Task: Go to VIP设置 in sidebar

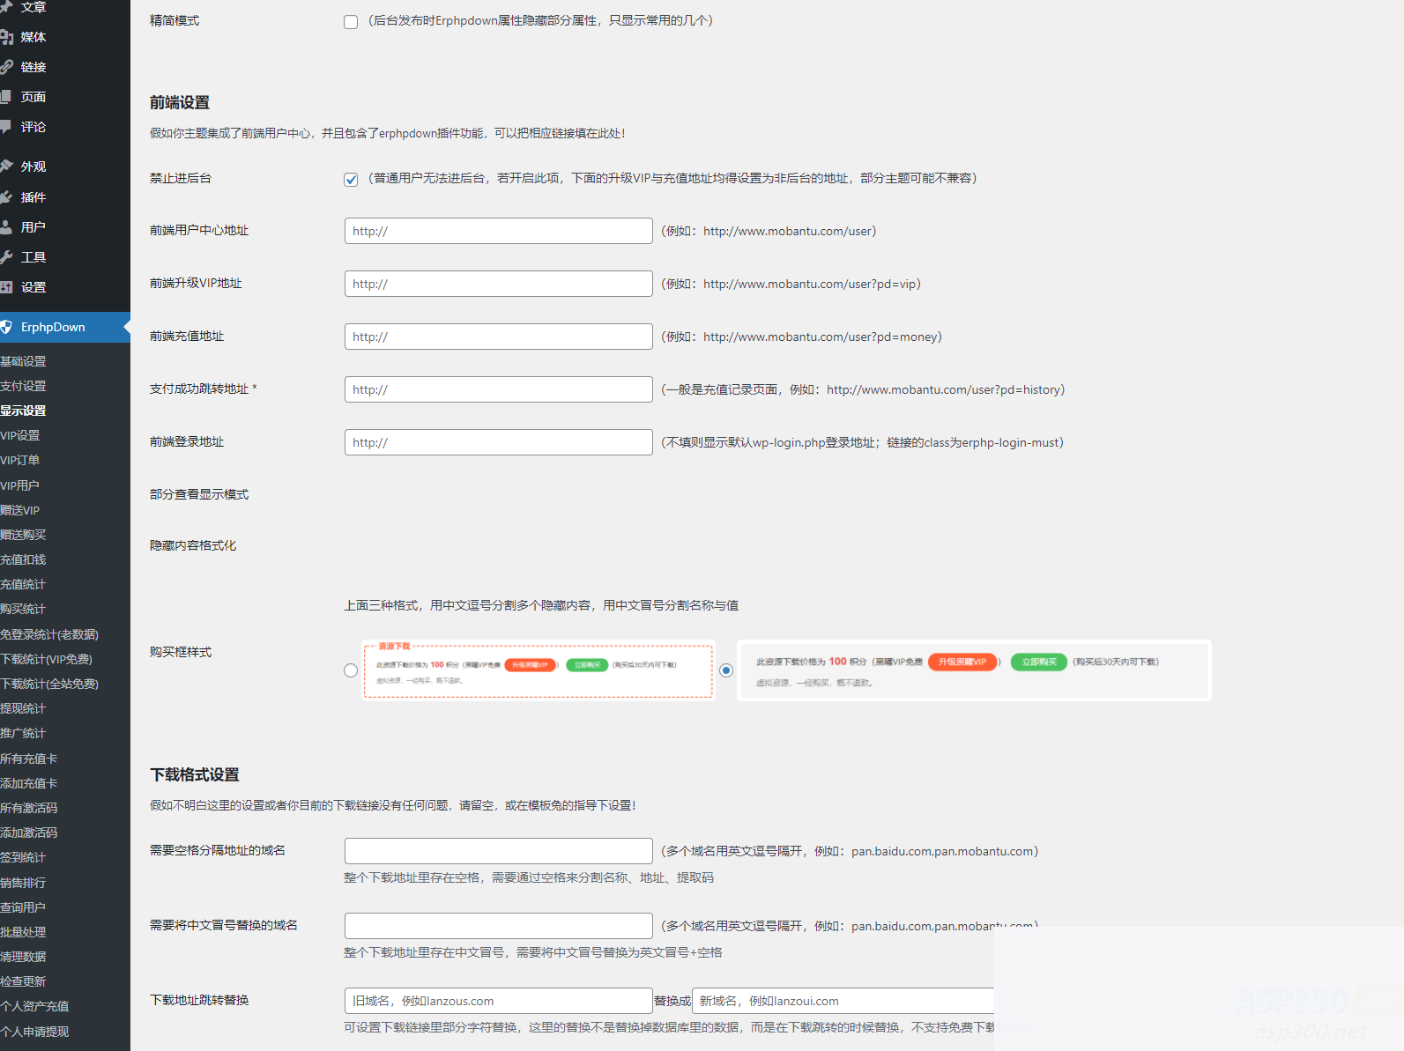Action: click(20, 435)
